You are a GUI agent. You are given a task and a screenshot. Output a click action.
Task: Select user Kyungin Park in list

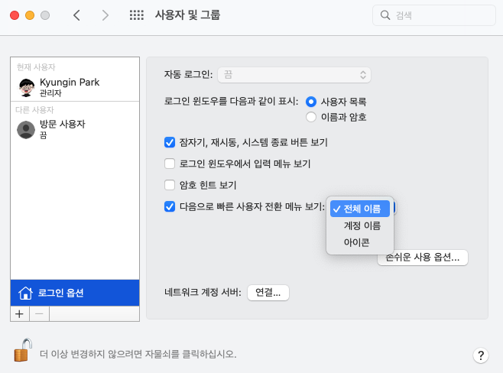coord(75,87)
